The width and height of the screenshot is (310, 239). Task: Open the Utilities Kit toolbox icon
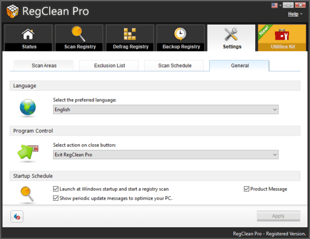pos(282,35)
